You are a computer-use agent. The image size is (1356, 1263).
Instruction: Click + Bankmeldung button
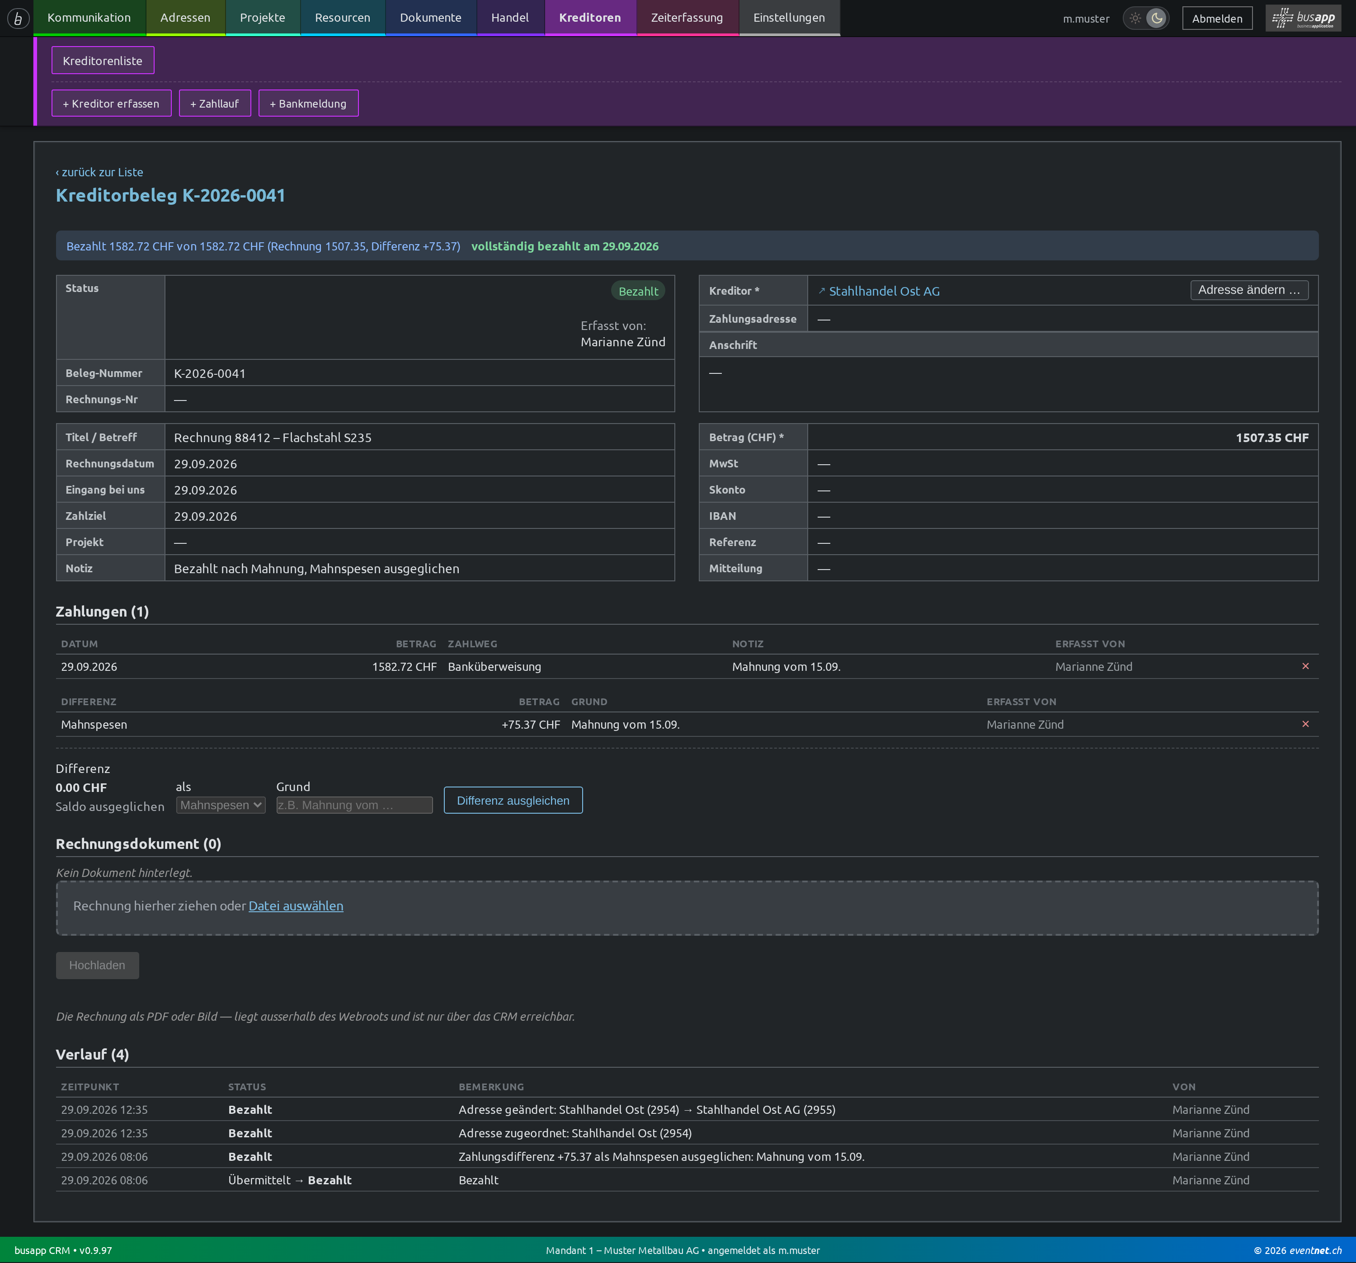[308, 104]
